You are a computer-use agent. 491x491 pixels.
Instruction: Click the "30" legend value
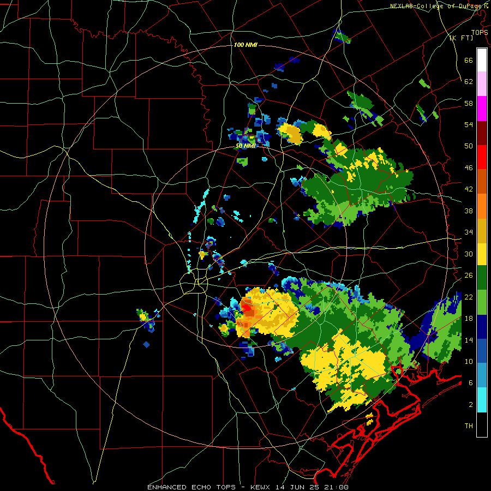pos(469,254)
